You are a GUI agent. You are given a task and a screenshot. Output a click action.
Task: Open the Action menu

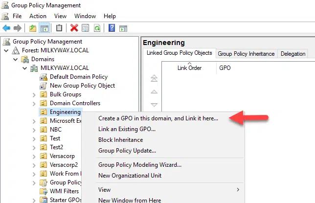click(38, 16)
